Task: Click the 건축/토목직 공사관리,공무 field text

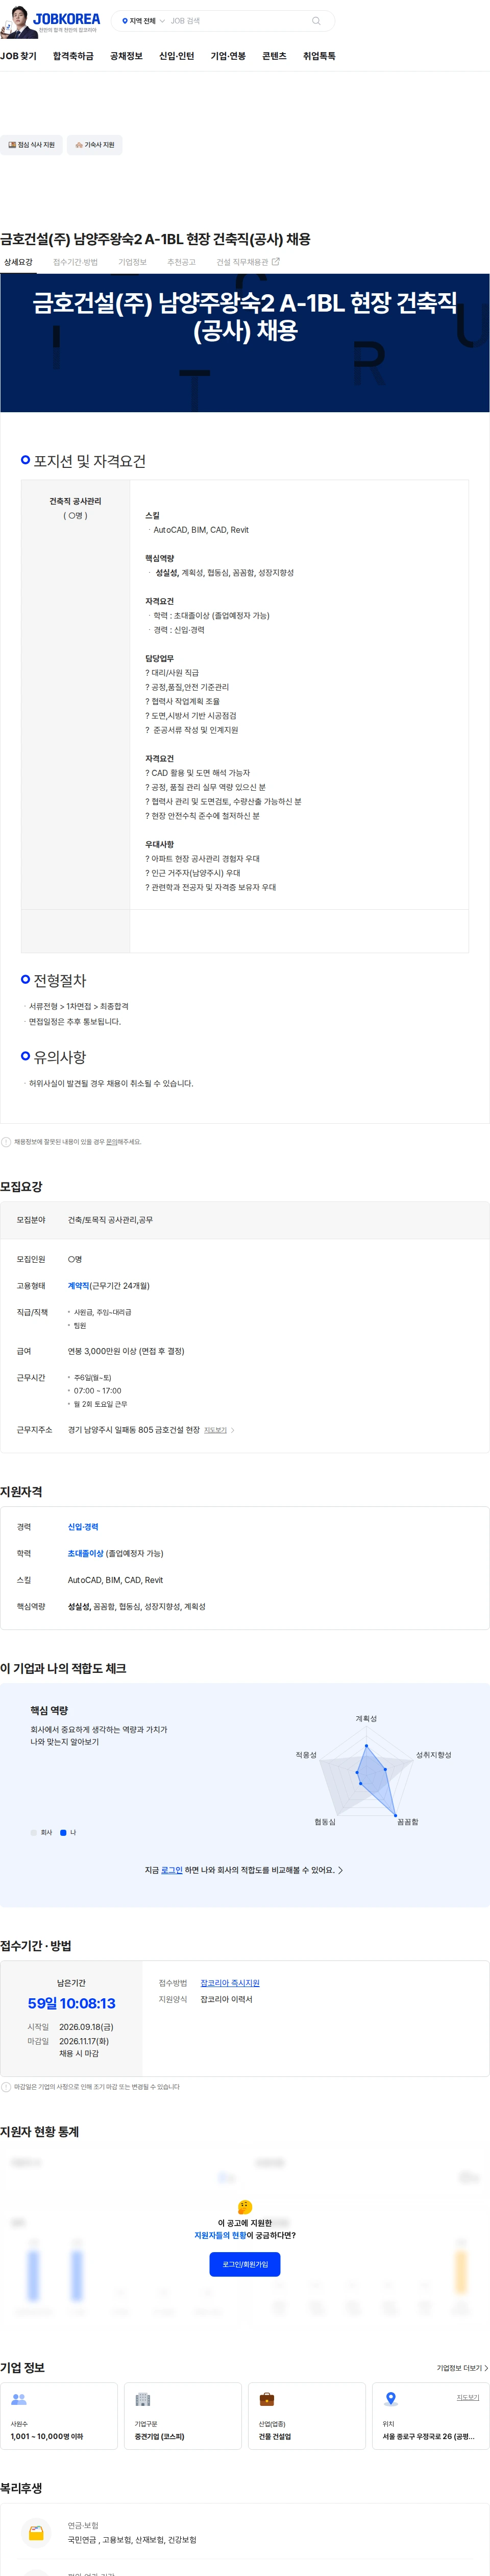Action: coord(110,1220)
